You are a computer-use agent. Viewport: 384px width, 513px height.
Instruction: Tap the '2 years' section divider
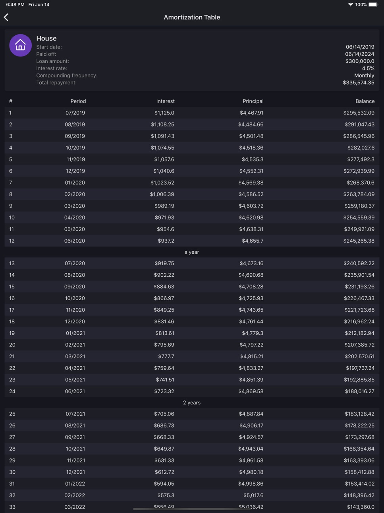(192, 402)
